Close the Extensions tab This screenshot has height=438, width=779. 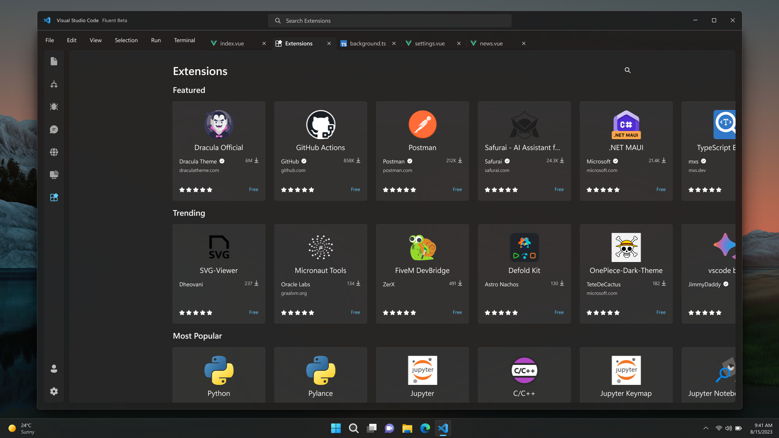(x=329, y=43)
